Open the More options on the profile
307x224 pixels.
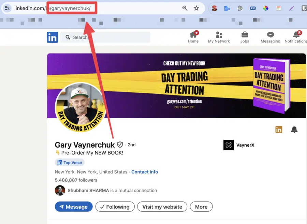click(x=201, y=207)
